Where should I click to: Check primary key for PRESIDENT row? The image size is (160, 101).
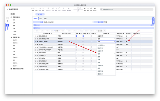pyautogui.click(x=77, y=53)
